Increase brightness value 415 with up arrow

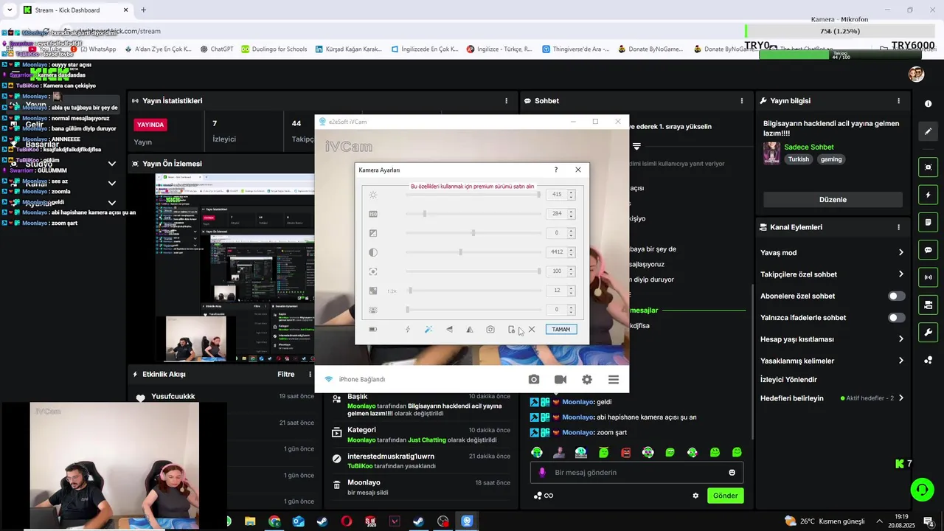(x=571, y=192)
